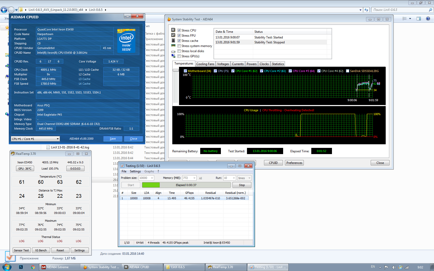The image size is (434, 271).
Task: Switch to the Cooling Fans tab
Action: (x=205, y=64)
